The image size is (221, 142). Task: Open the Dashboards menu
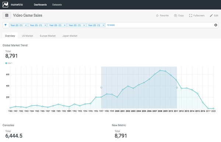pos(40,5)
